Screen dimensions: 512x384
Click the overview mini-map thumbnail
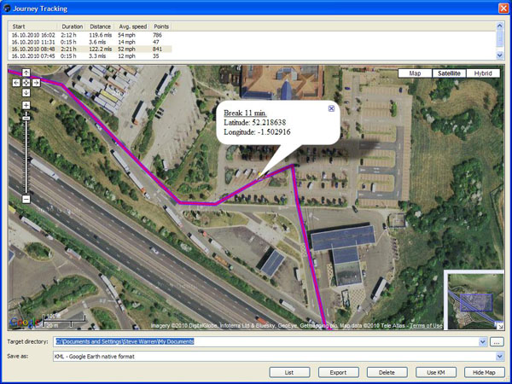475,301
